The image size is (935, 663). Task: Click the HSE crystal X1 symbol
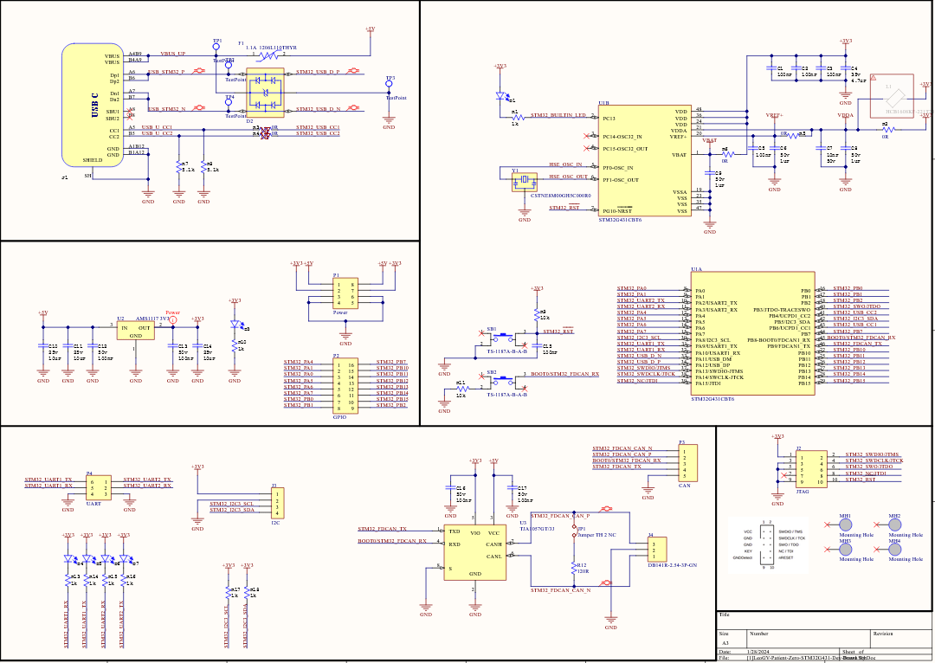(x=526, y=180)
